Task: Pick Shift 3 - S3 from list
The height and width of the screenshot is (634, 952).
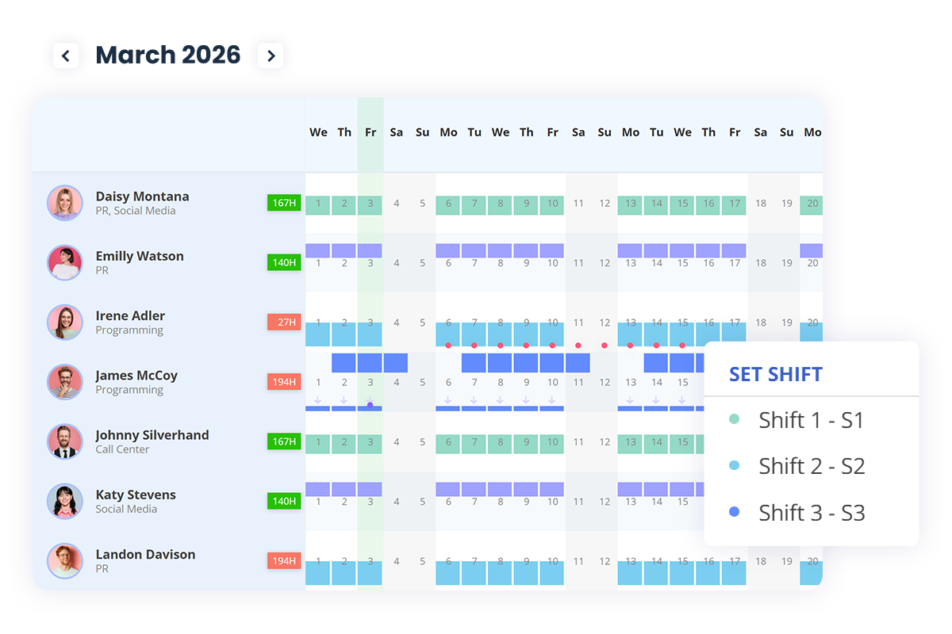Action: pyautogui.click(x=810, y=513)
